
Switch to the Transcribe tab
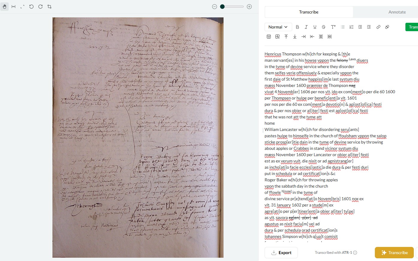309,12
